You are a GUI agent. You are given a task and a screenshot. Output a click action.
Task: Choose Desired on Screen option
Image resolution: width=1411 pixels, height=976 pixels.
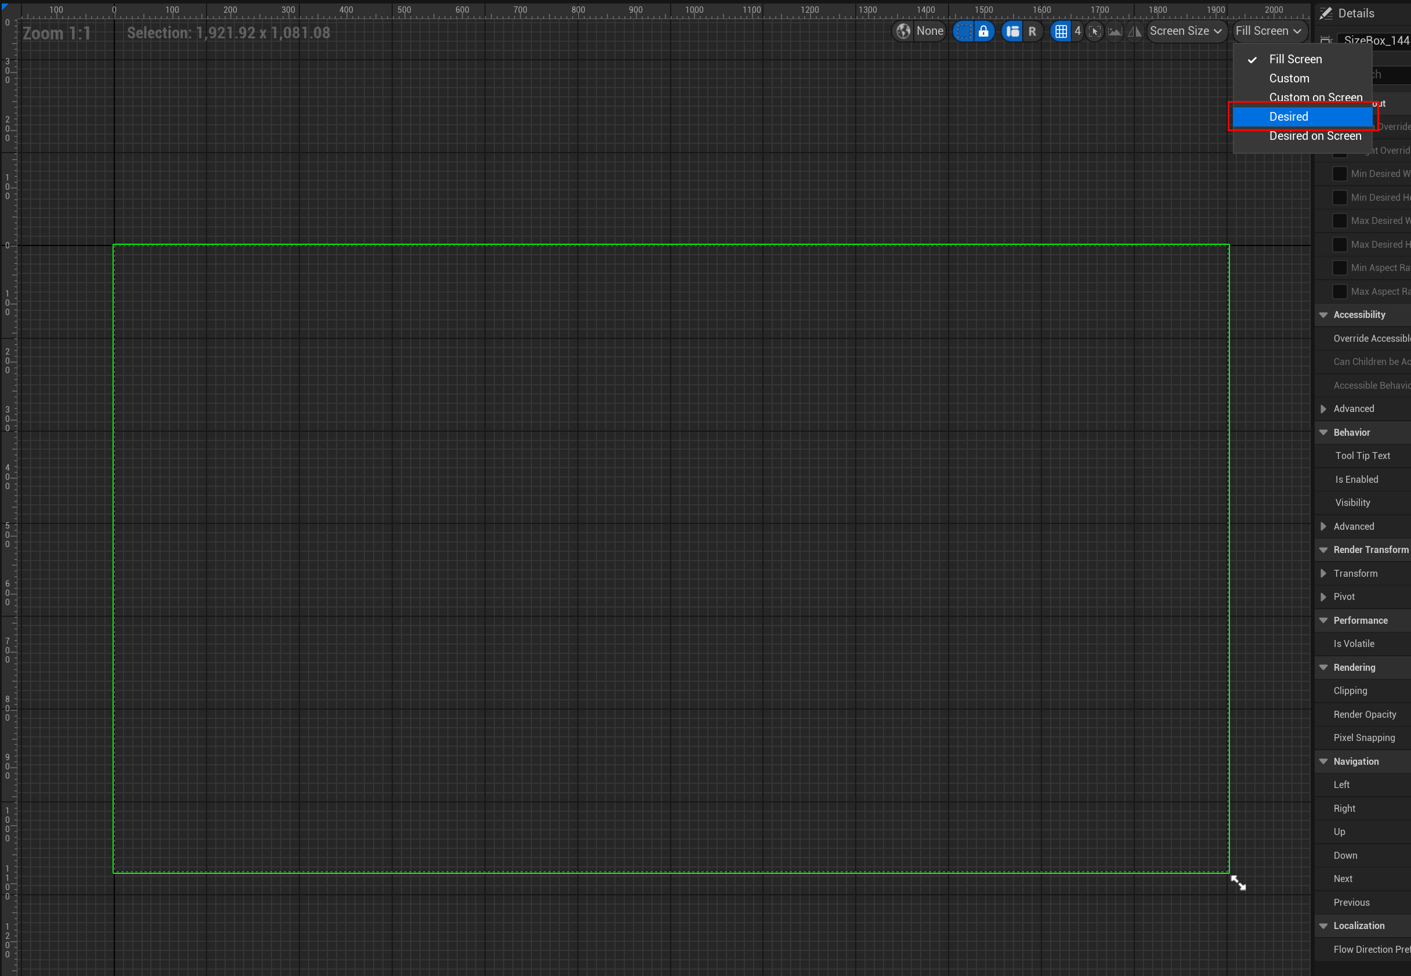tap(1315, 136)
